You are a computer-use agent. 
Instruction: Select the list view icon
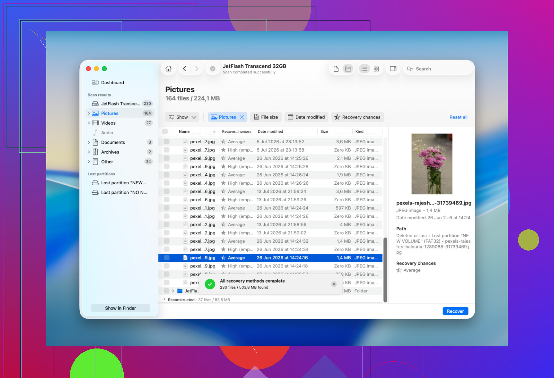click(364, 69)
